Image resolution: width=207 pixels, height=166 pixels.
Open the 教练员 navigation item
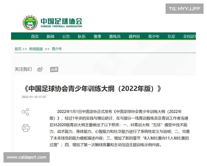coord(115,36)
